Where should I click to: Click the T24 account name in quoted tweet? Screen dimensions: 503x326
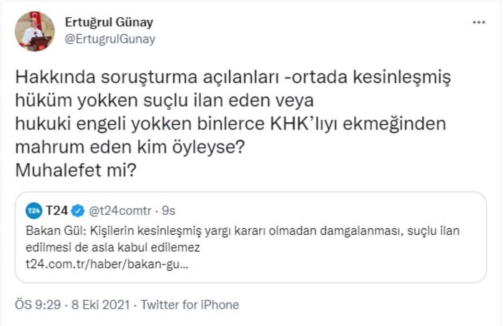pos(57,211)
